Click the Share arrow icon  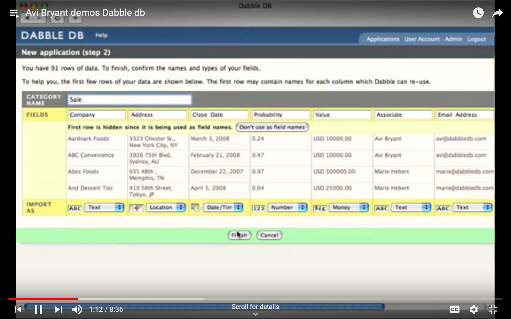(498, 13)
